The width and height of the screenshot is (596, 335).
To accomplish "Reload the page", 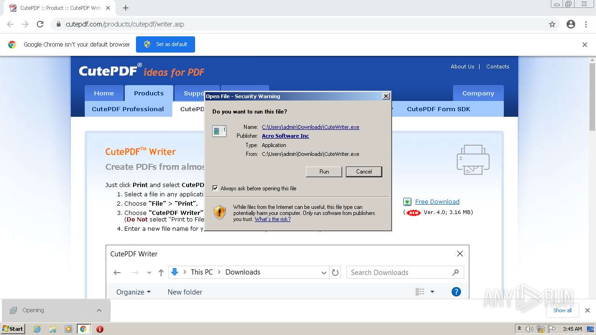I will pyautogui.click(x=40, y=24).
